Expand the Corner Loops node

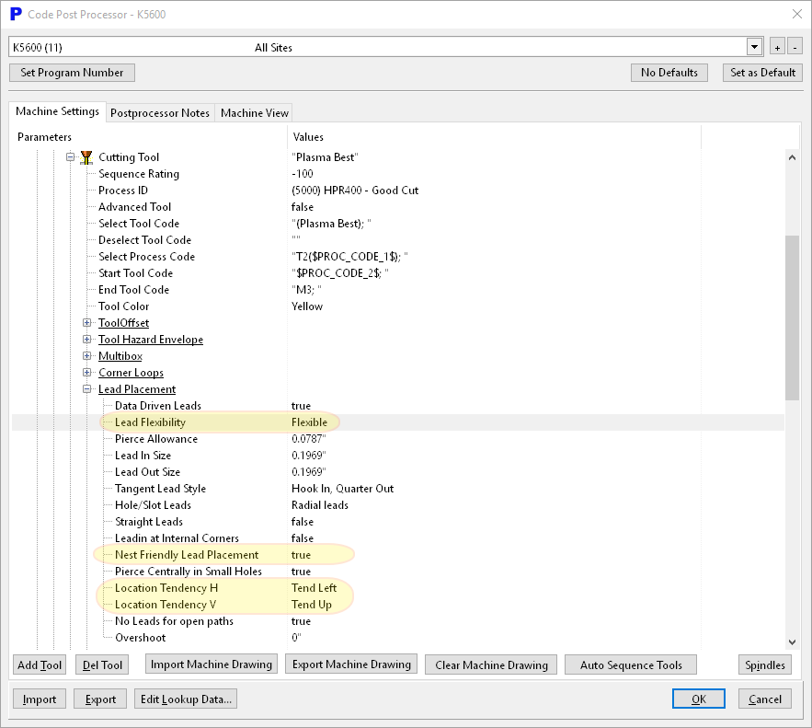pyautogui.click(x=87, y=373)
